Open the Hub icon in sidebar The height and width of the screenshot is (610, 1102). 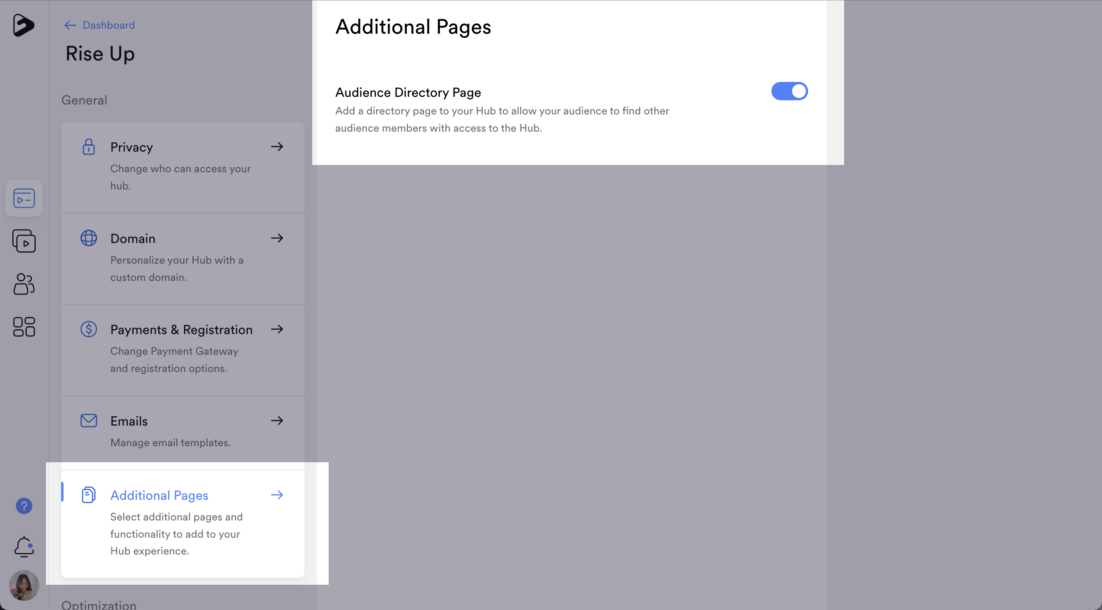[x=24, y=198]
